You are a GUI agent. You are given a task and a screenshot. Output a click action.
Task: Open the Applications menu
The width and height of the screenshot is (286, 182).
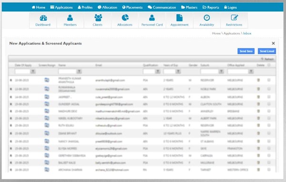[x=61, y=7]
